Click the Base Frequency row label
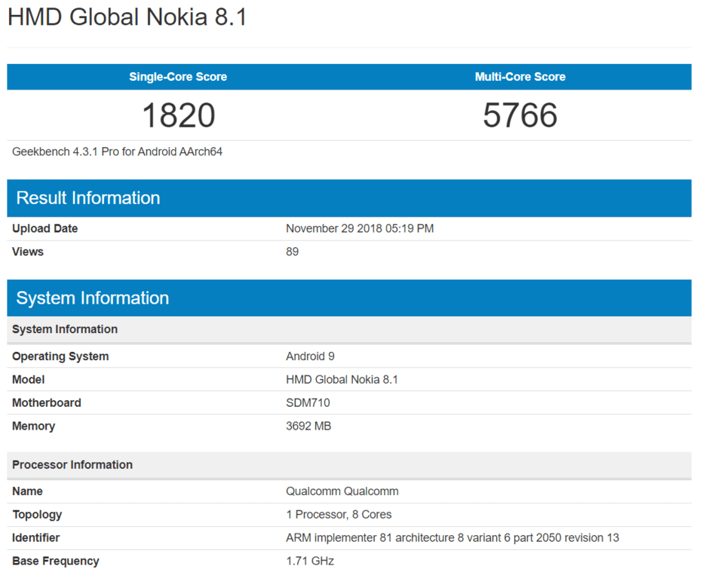This screenshot has width=709, height=572. [56, 561]
